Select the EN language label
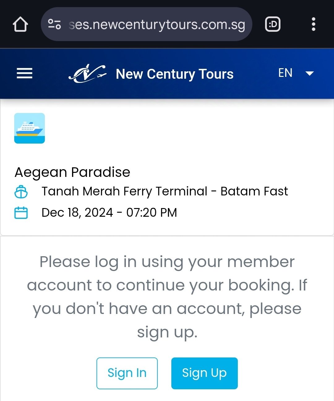 285,73
